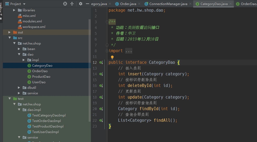
Task: Click the insert method name
Action: point(135,74)
